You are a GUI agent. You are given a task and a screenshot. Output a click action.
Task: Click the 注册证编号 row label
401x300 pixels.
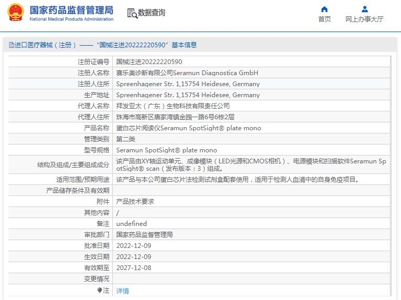pyautogui.click(x=93, y=61)
